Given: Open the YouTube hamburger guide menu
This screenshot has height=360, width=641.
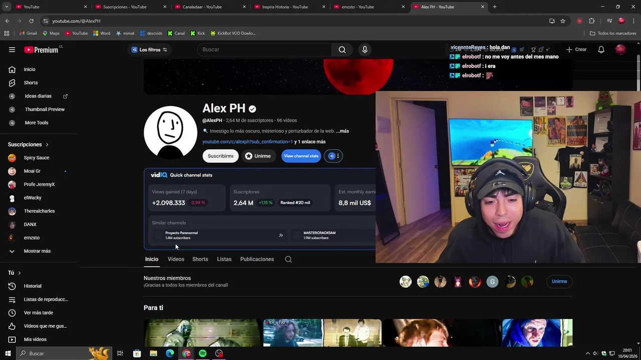Looking at the screenshot, I should tap(12, 49).
